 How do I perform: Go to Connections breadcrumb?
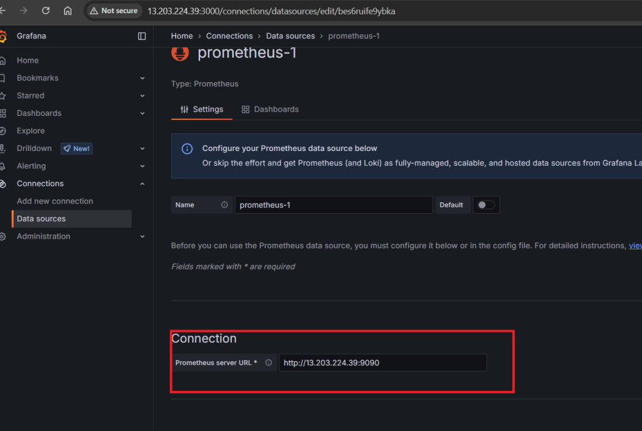click(x=229, y=36)
